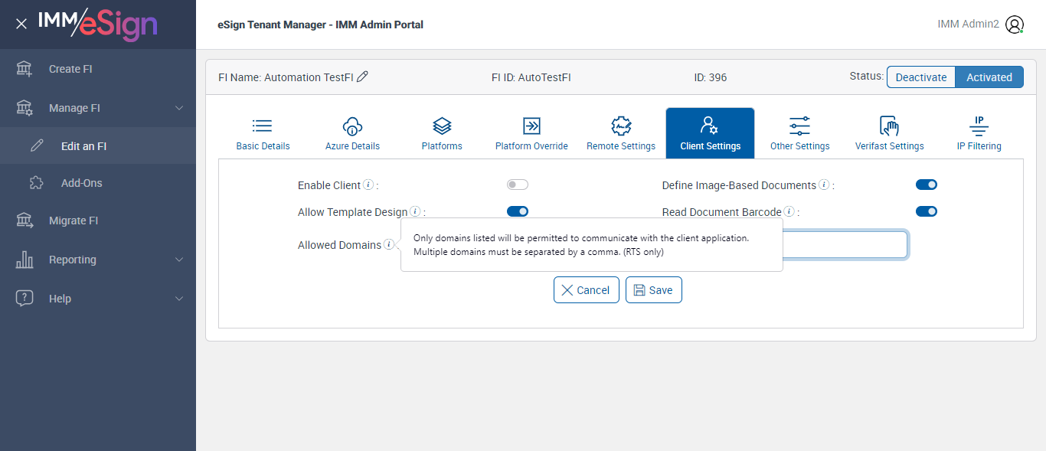
Task: Click the Allowed Domains tooltip text
Action: [x=581, y=245]
